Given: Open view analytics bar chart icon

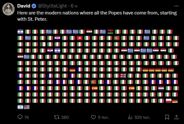Looking at the screenshot, I should (x=130, y=117).
